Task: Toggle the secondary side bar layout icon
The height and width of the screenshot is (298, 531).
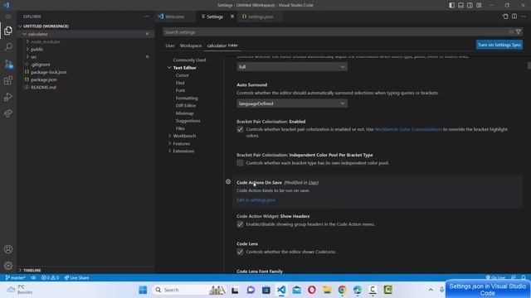Action: 470,5
